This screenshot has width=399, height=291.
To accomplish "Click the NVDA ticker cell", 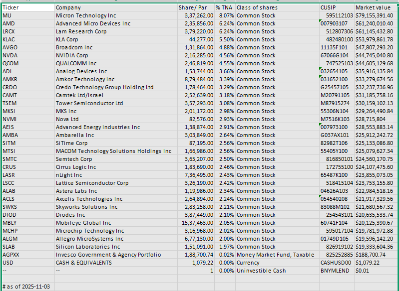I will [27, 55].
